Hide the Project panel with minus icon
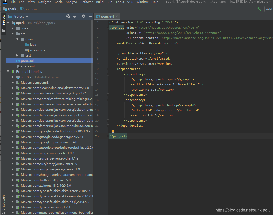The height and width of the screenshot is (215, 273). click(90, 16)
